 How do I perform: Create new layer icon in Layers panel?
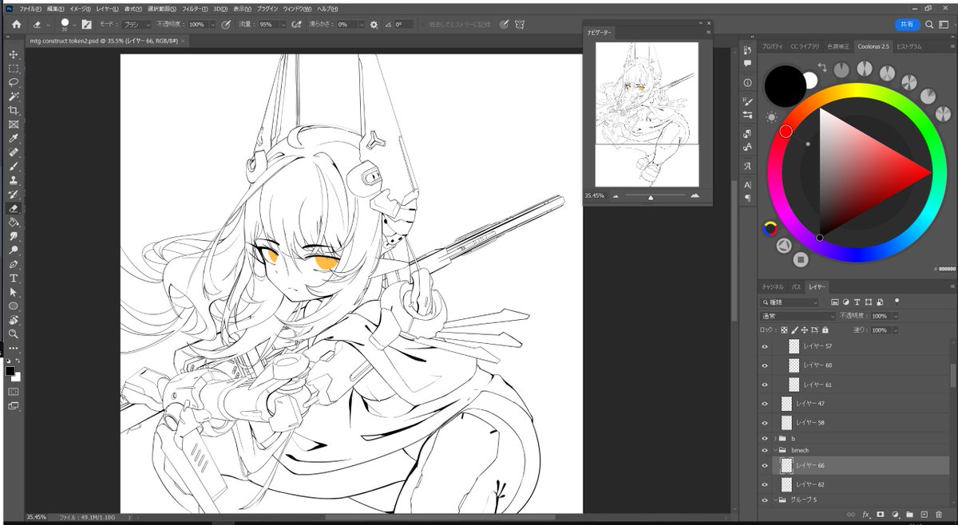pyautogui.click(x=924, y=515)
